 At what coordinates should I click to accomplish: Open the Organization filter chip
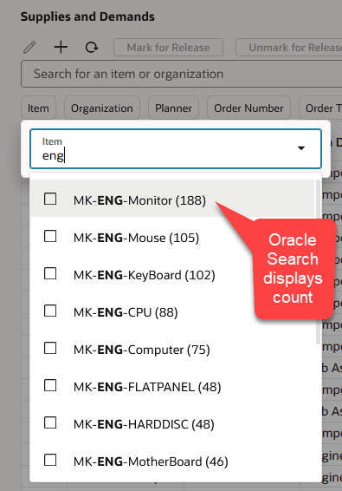[102, 108]
